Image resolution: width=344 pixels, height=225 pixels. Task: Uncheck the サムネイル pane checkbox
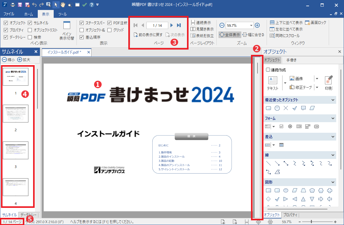pyautogui.click(x=30, y=23)
